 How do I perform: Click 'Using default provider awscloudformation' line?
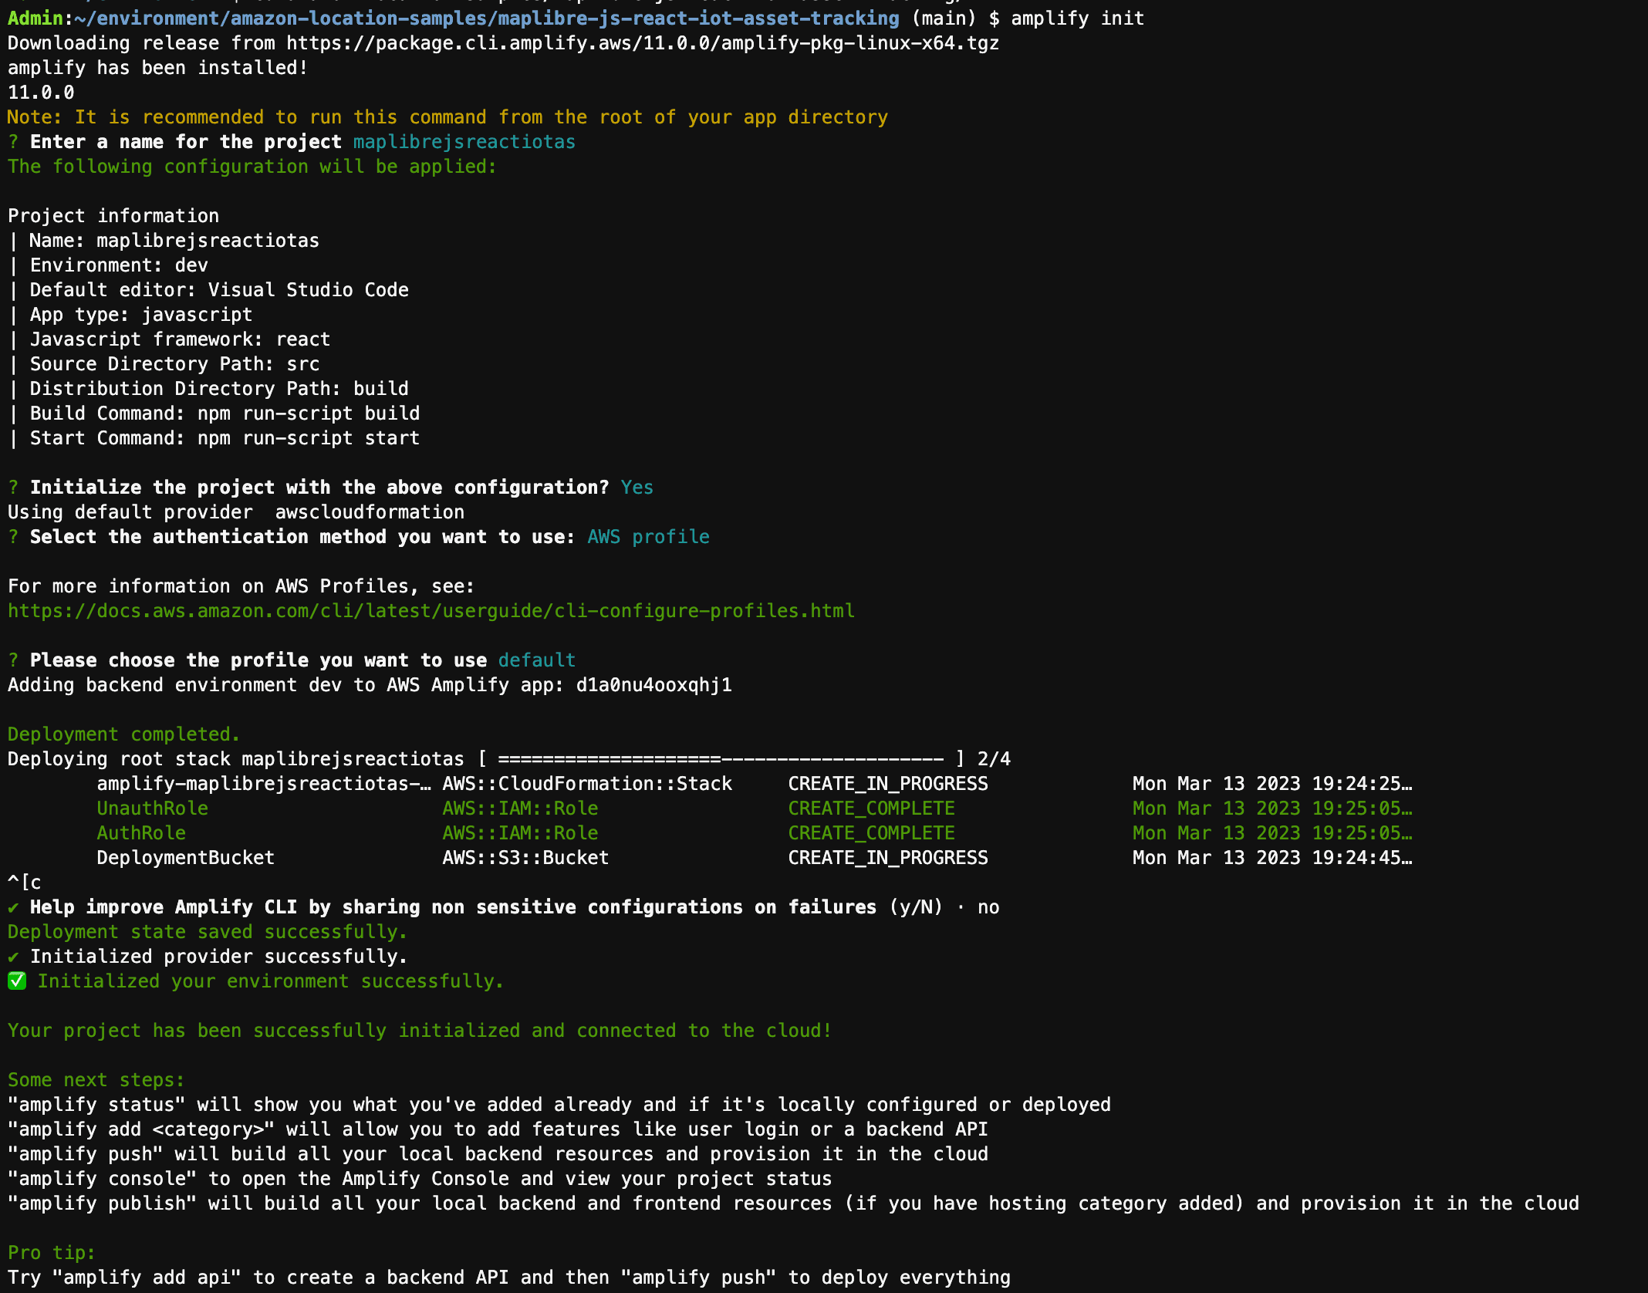[x=236, y=512]
